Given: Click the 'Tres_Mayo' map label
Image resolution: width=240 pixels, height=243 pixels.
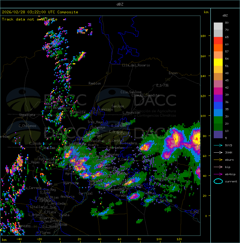Looking at the screenshot, I should point(95,122).
